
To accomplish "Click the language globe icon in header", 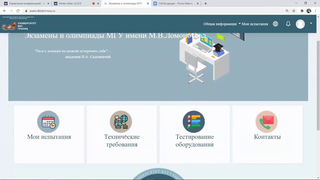I will [275, 24].
